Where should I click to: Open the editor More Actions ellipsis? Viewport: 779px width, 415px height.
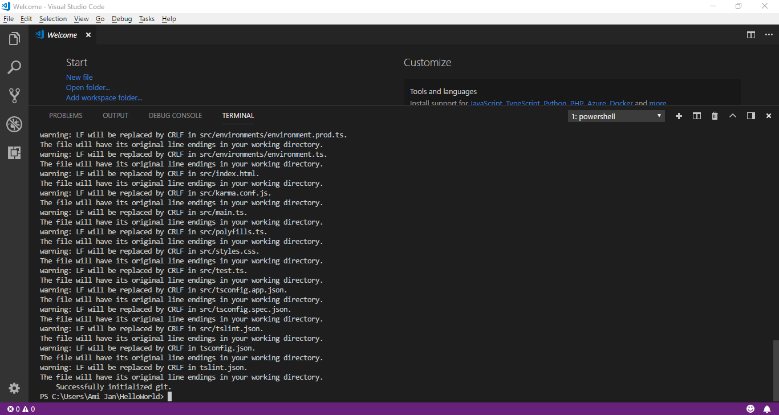[769, 35]
